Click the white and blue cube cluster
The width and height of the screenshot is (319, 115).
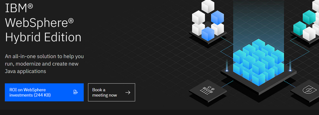tap(208, 20)
